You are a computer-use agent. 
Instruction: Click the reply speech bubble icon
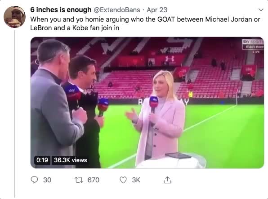[34, 180]
